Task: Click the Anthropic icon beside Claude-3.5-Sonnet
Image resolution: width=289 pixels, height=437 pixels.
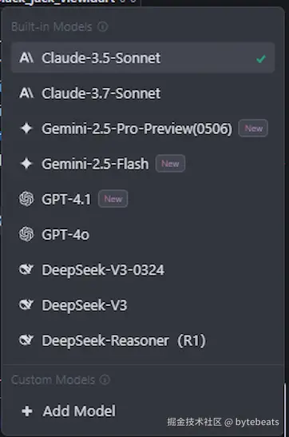Action: tap(26, 58)
